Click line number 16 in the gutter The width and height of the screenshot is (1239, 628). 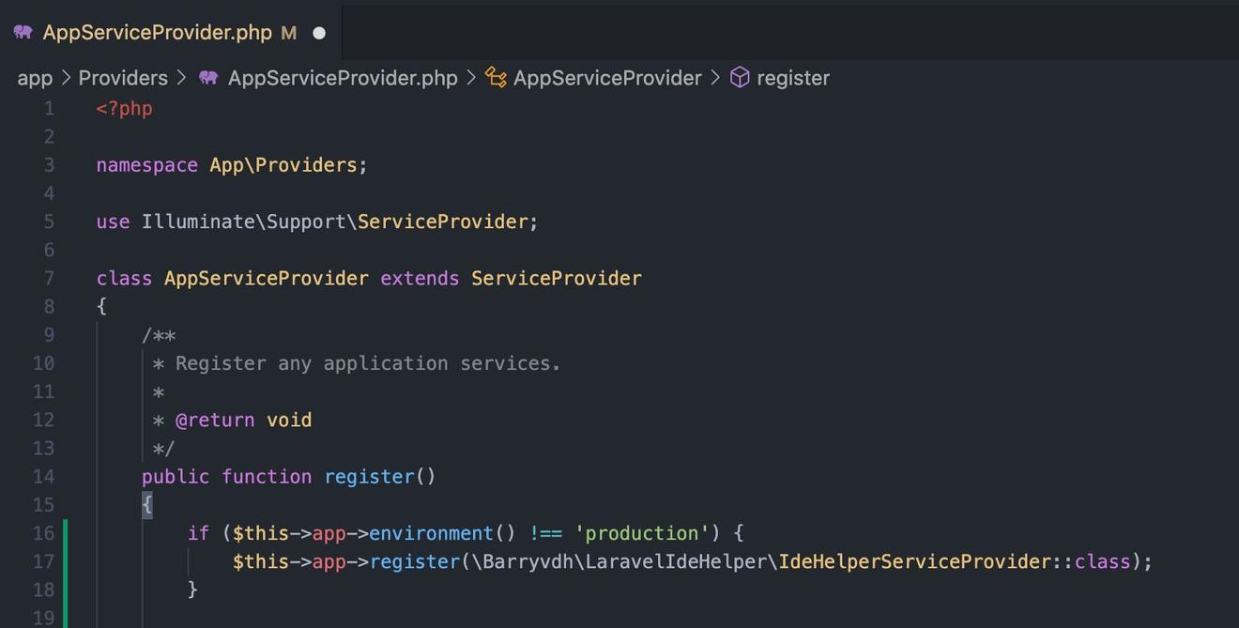[x=43, y=532]
